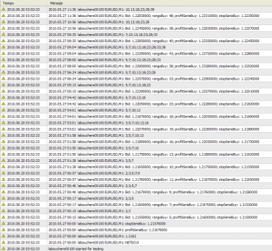Select the 'stopSerieBuy: 1.21570000' message

[x=107, y=224]
